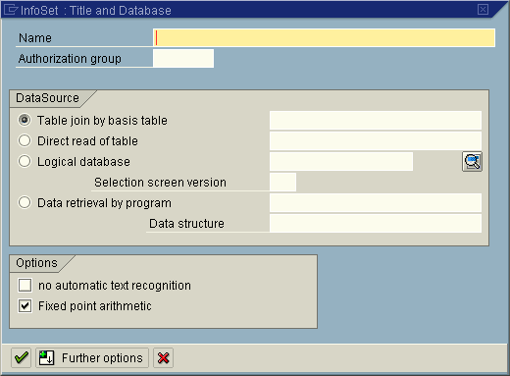Click the Authorization group input field

click(x=183, y=58)
